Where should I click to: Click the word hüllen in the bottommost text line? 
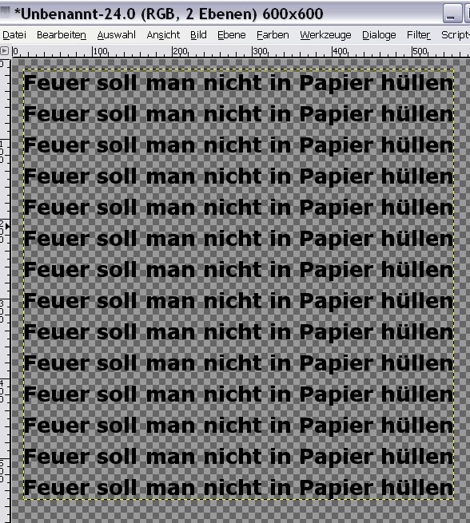tap(417, 487)
